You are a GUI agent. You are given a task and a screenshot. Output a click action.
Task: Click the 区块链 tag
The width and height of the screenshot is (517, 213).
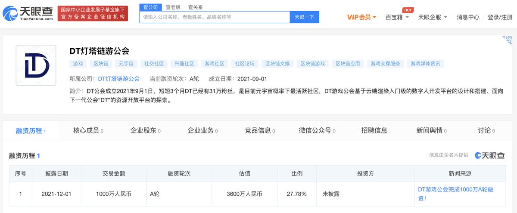pos(101,64)
